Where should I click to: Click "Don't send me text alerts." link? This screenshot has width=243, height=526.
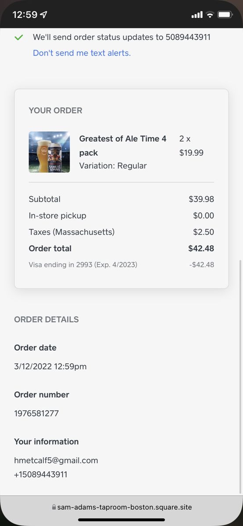[82, 53]
